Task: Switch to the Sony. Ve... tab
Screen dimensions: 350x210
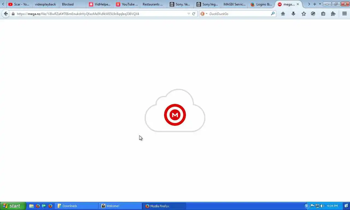Action: pyautogui.click(x=180, y=4)
